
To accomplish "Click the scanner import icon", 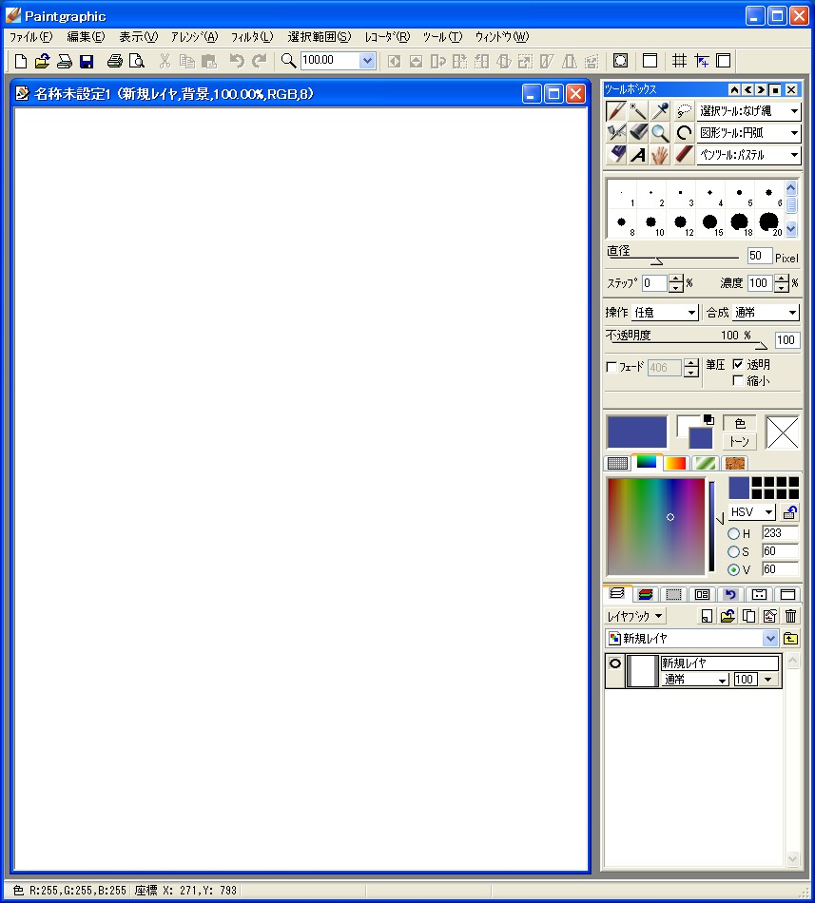I will pyautogui.click(x=65, y=61).
